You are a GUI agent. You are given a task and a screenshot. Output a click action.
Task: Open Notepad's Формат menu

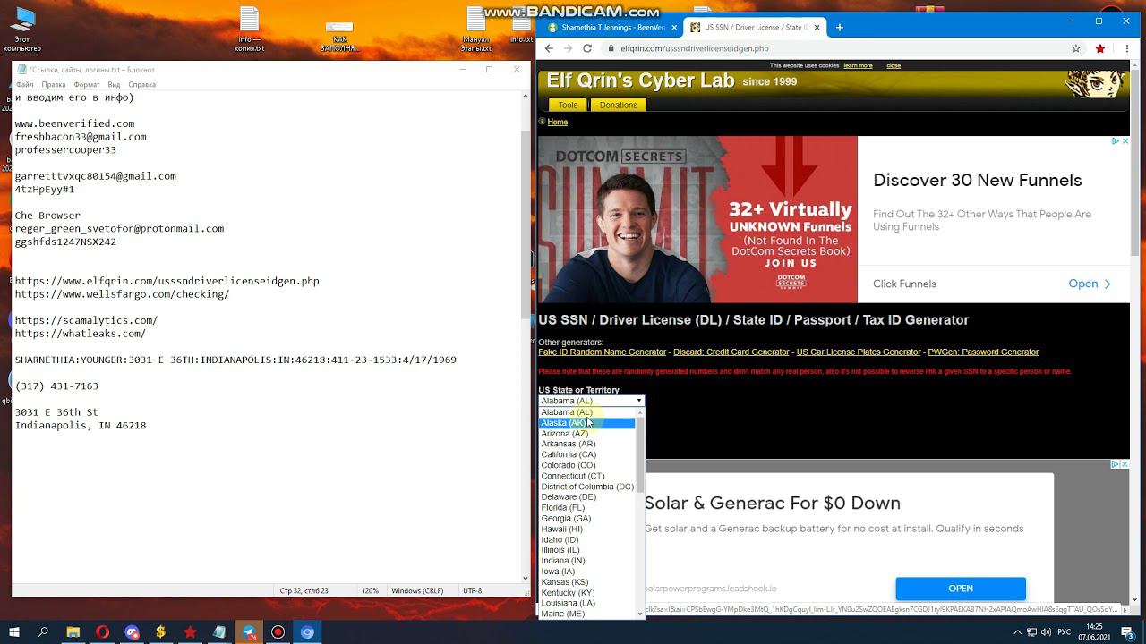[87, 84]
